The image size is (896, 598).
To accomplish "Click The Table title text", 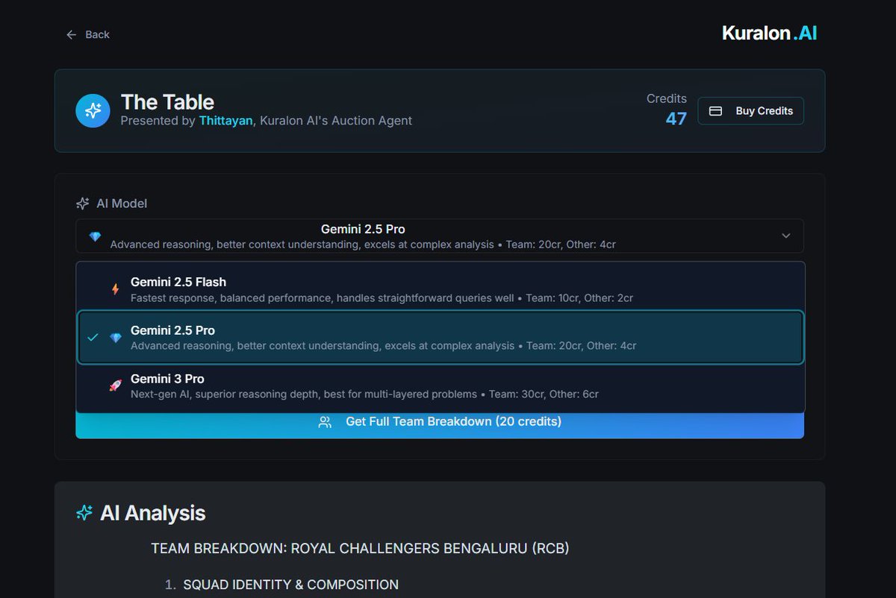I will coord(167,102).
